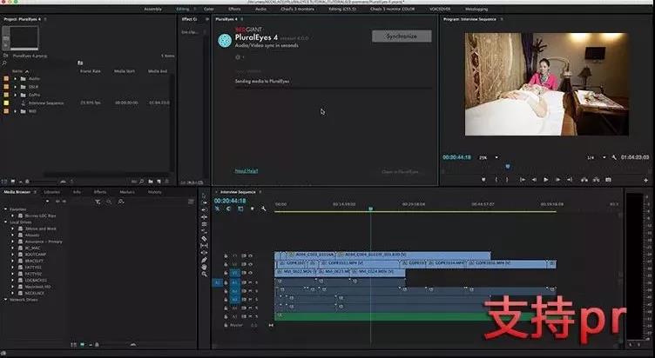Image resolution: width=655 pixels, height=358 pixels.
Task: Click the Add Marker icon in the timeline header
Action: click(x=252, y=209)
